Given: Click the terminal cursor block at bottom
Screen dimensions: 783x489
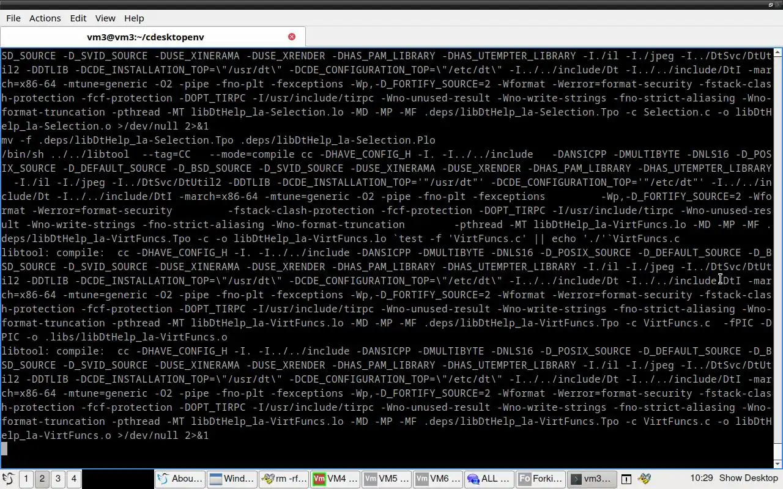Looking at the screenshot, I should [x=4, y=449].
